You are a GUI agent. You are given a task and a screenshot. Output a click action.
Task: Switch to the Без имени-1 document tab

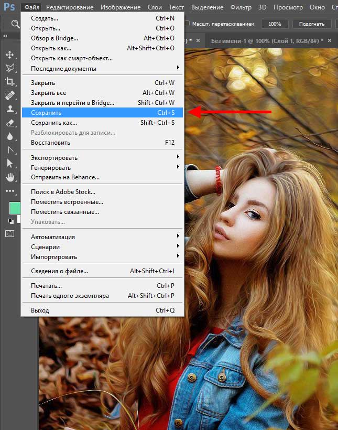pos(267,41)
